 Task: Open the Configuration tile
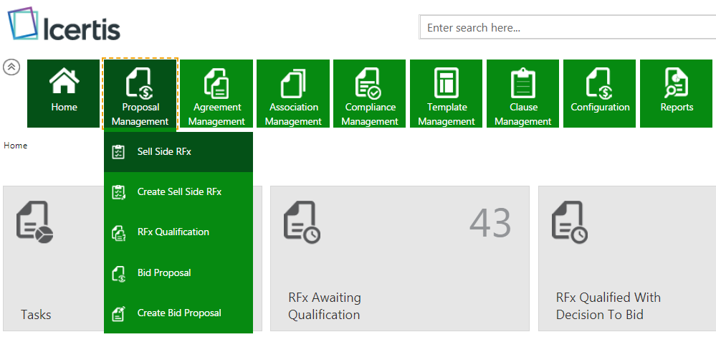tap(600, 93)
